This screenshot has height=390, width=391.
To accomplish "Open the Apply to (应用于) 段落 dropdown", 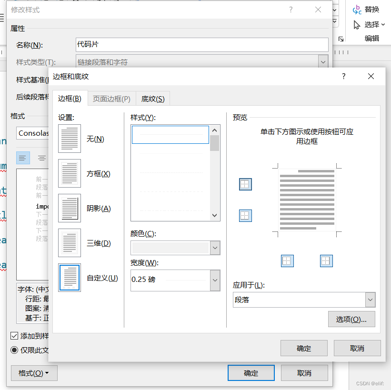I will tap(371, 300).
